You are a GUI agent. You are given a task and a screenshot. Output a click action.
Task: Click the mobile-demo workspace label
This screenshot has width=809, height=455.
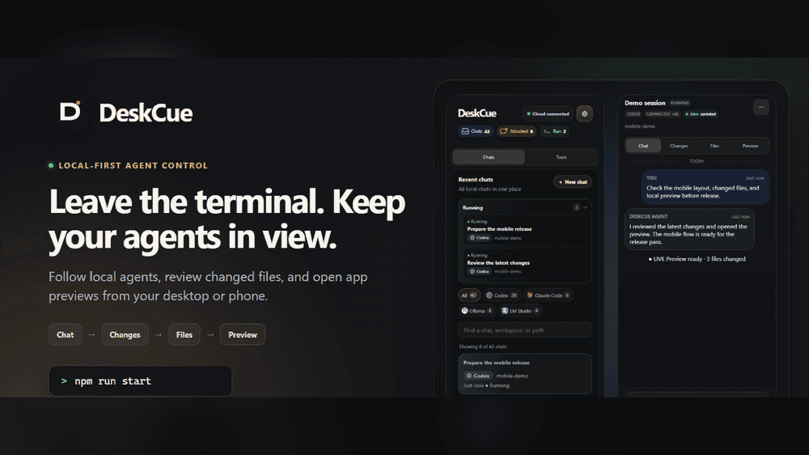point(640,126)
